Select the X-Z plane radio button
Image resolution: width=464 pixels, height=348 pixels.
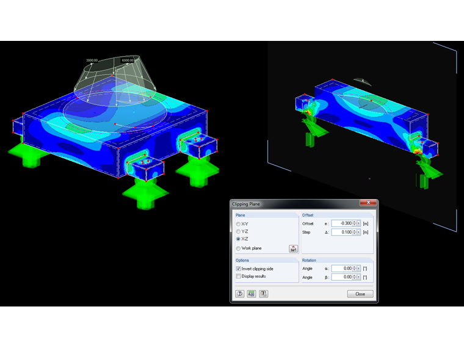(x=238, y=239)
